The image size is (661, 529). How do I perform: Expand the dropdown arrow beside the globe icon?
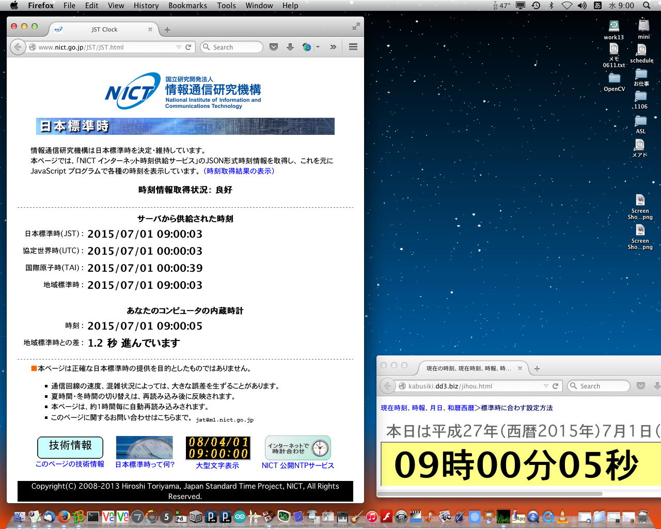318,47
